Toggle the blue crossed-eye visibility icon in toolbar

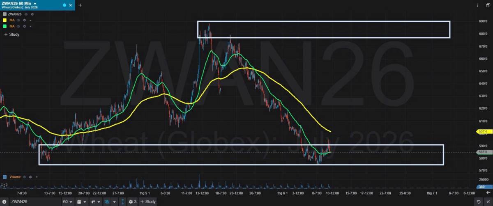(x=106, y=202)
